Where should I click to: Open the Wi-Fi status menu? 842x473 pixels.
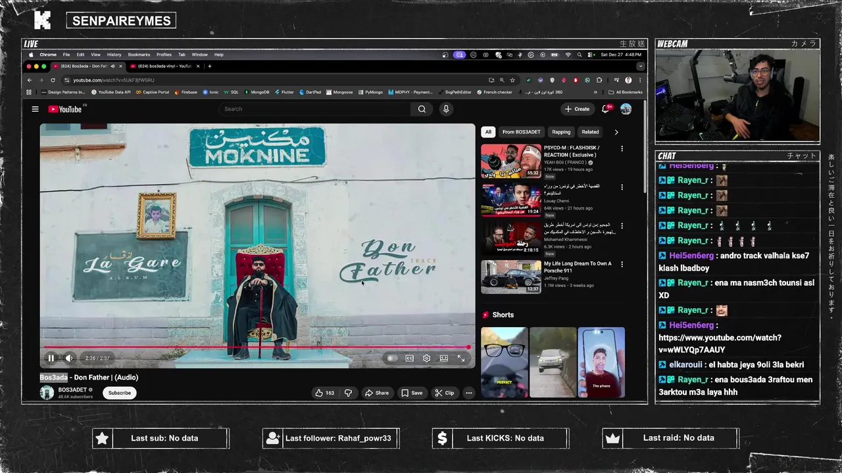click(568, 55)
